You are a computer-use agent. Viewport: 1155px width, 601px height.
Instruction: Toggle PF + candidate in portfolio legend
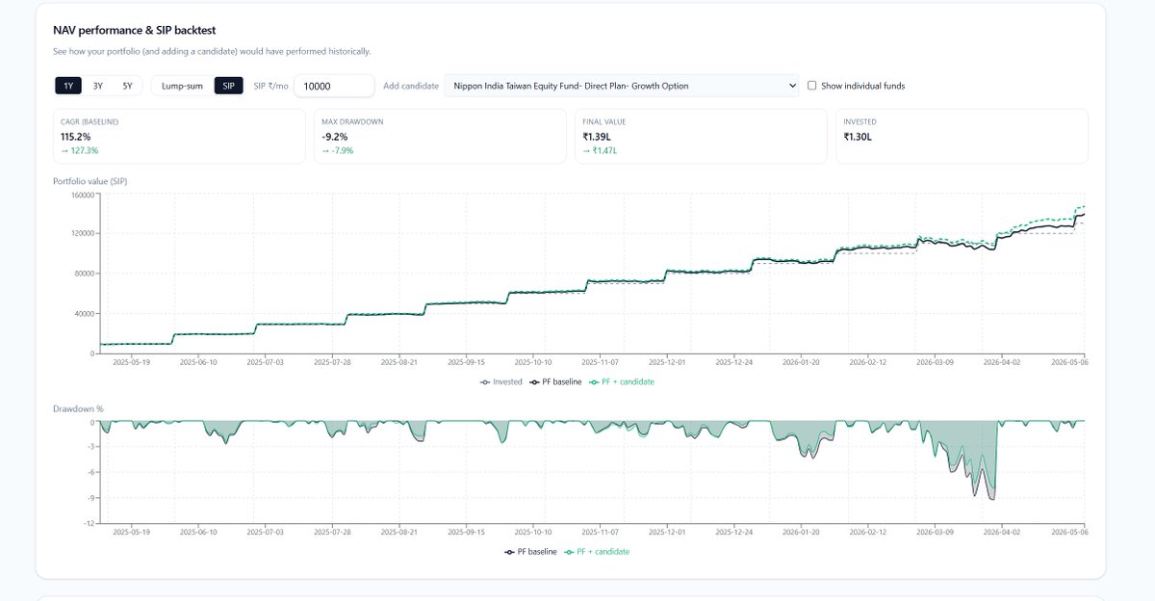622,381
